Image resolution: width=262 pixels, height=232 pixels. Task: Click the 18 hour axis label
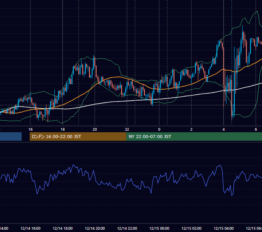pyautogui.click(x=62, y=129)
